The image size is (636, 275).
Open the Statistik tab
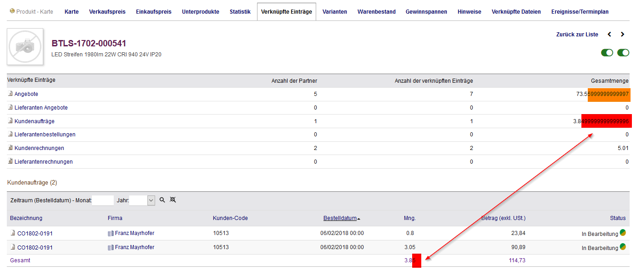click(240, 12)
